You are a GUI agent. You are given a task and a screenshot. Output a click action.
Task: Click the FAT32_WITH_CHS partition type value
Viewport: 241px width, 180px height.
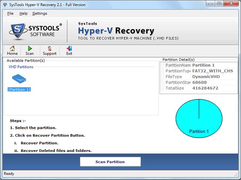[212, 71]
